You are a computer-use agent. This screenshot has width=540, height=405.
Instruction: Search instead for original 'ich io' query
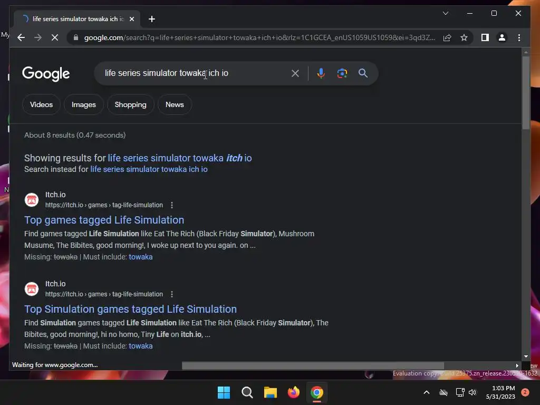pos(149,169)
